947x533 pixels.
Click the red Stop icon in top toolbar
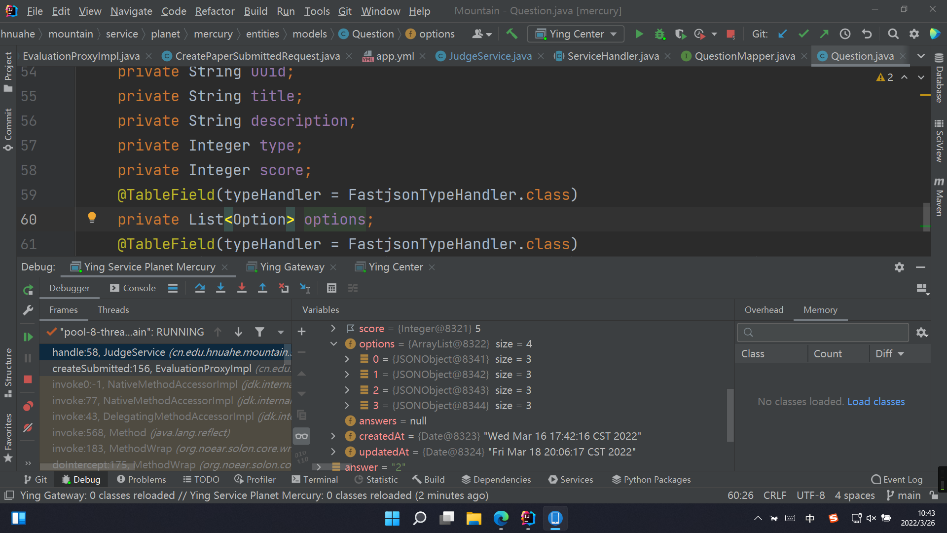731,34
